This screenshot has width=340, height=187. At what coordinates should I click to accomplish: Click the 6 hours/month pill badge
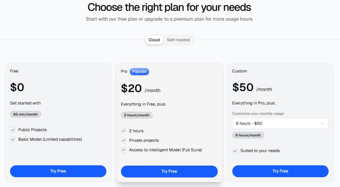[248, 135]
